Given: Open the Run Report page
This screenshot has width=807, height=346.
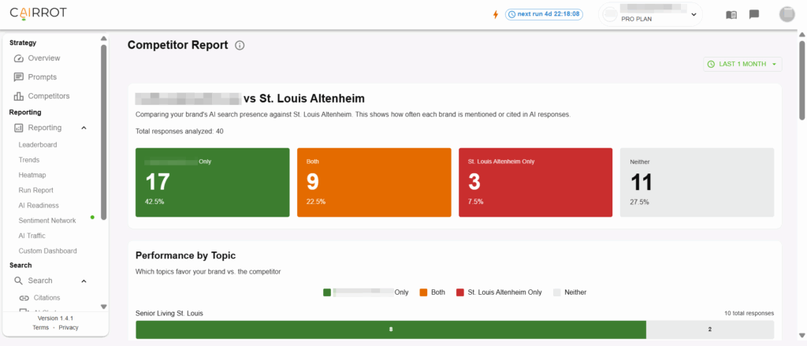Looking at the screenshot, I should pos(36,191).
